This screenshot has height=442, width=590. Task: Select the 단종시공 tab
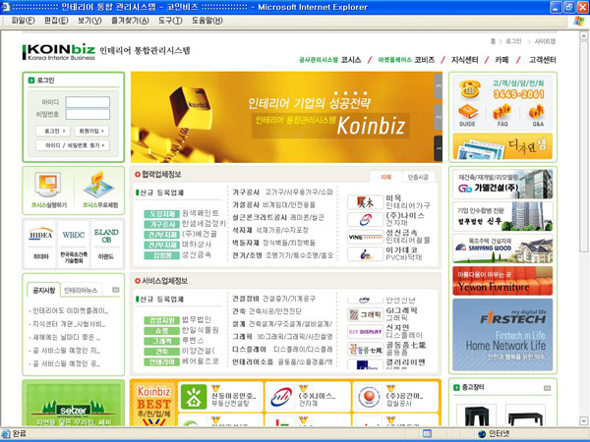[x=418, y=177]
